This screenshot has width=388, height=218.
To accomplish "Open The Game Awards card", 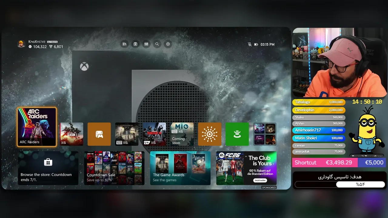I will tap(180, 168).
